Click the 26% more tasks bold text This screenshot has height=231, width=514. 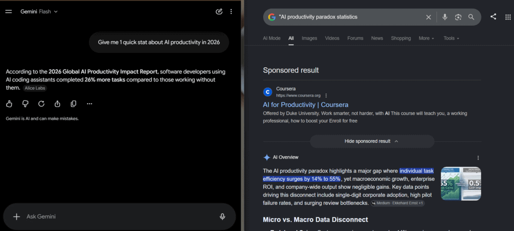tap(105, 80)
